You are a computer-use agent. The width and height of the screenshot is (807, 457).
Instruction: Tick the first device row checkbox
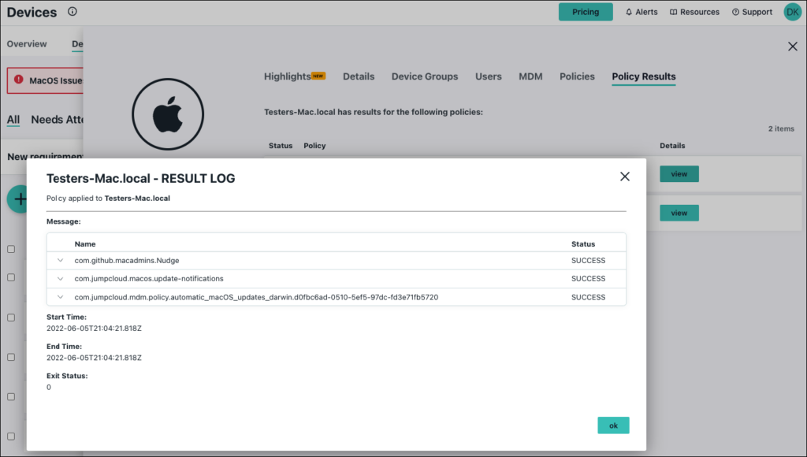[11, 249]
